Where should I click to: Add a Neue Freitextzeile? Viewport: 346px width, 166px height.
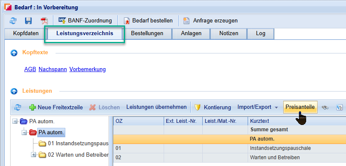tap(56, 108)
